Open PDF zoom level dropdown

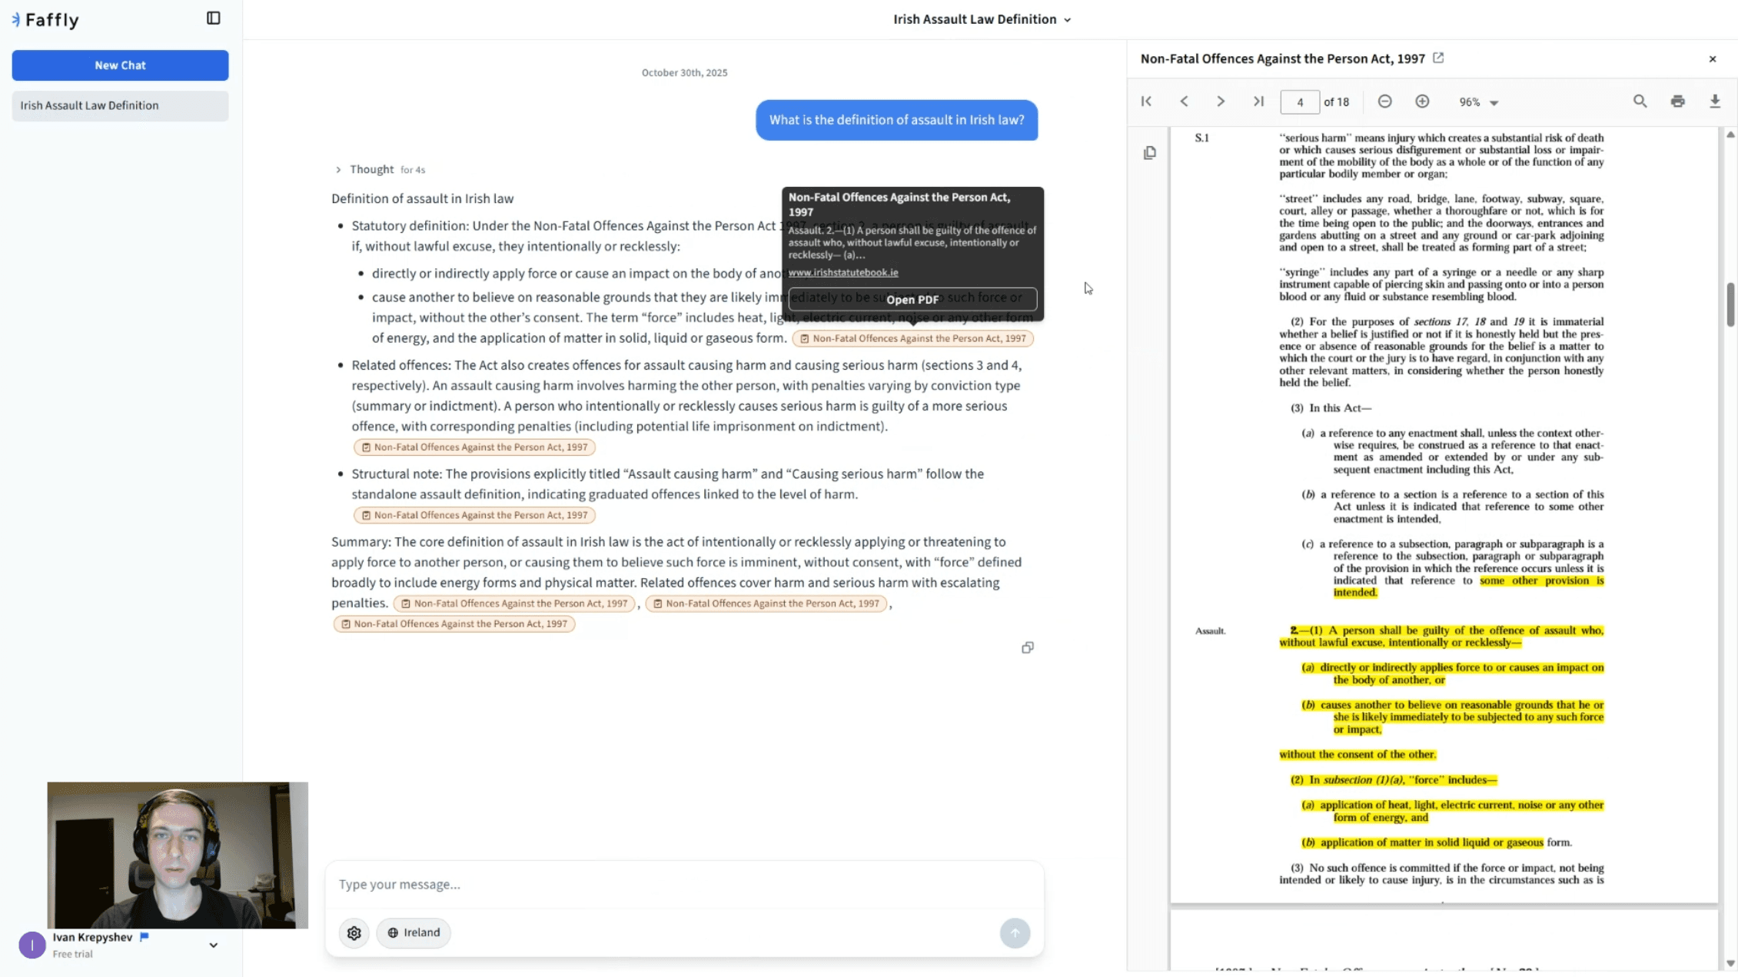[1479, 102]
